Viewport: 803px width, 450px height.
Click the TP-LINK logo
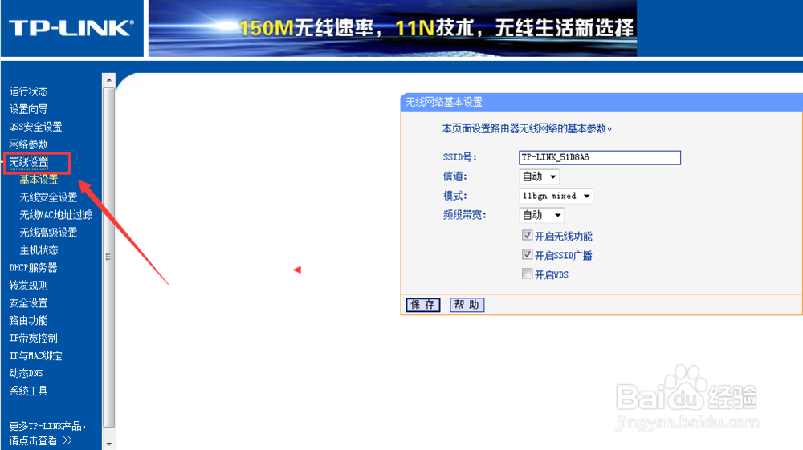pyautogui.click(x=71, y=28)
